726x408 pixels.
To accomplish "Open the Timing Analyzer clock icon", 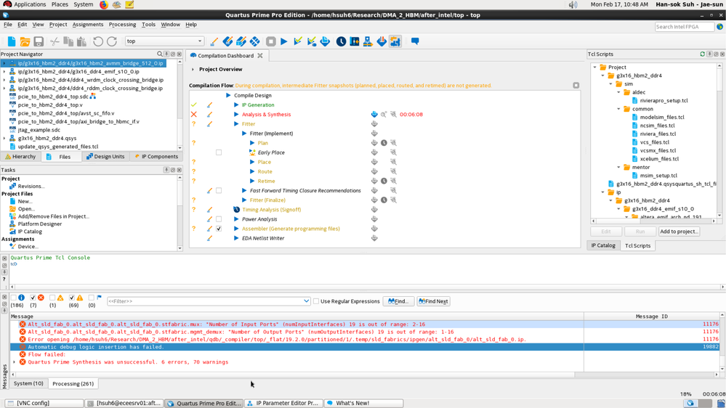I will coord(341,41).
